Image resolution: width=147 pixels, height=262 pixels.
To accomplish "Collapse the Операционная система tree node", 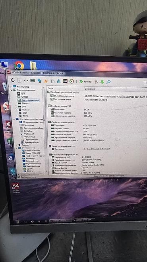I will tap(14, 119).
